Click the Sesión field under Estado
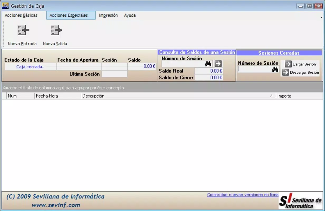The height and width of the screenshot is (211, 325). tap(114, 66)
